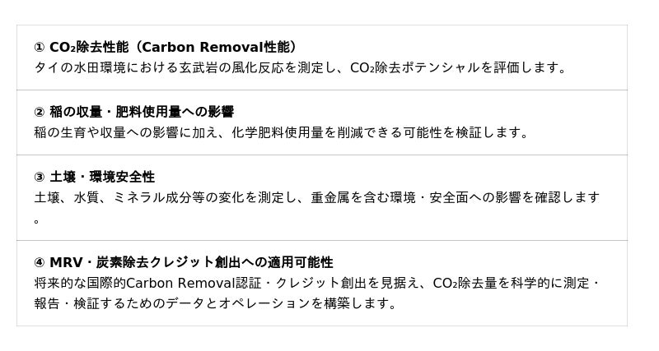The image size is (659, 351).
Task: Select the heading "稲の収量・肥料使用量への影響"
Action: point(142,112)
